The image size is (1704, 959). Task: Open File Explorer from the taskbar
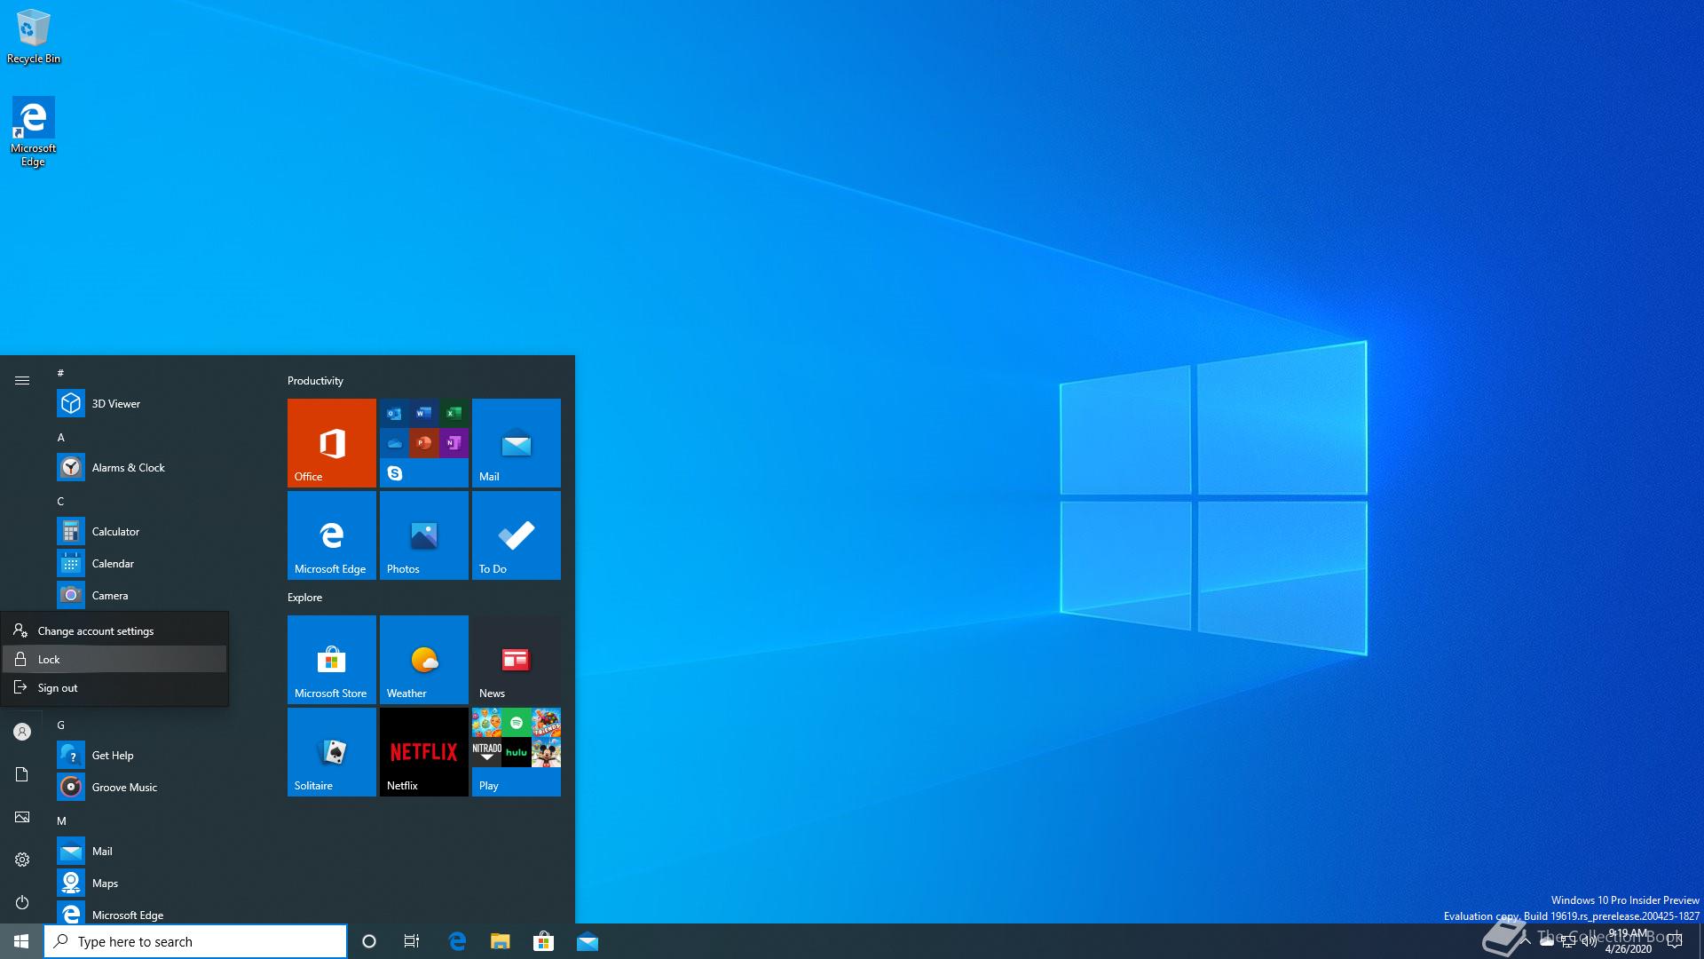(501, 941)
